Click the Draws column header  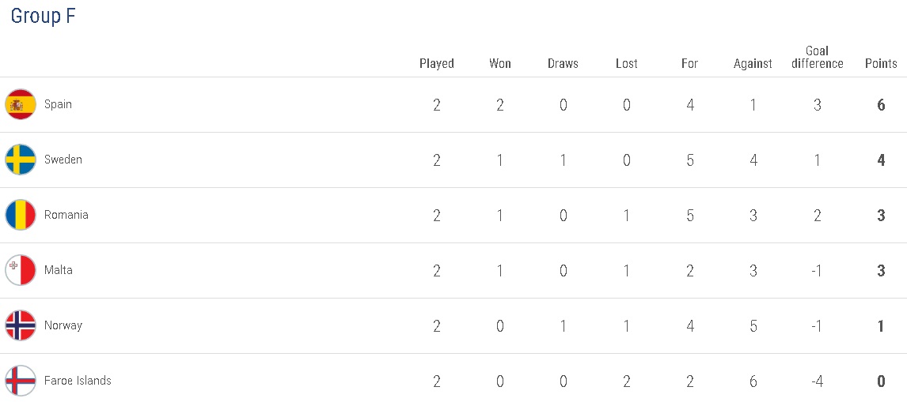pos(563,63)
